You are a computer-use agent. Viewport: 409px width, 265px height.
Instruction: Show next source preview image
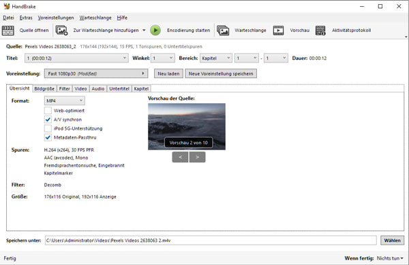(x=198, y=157)
